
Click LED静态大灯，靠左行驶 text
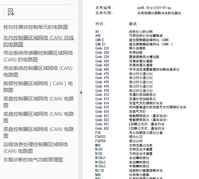[x=147, y=124]
